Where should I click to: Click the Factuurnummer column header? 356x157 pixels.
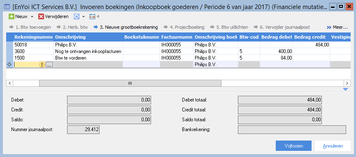[x=177, y=37]
